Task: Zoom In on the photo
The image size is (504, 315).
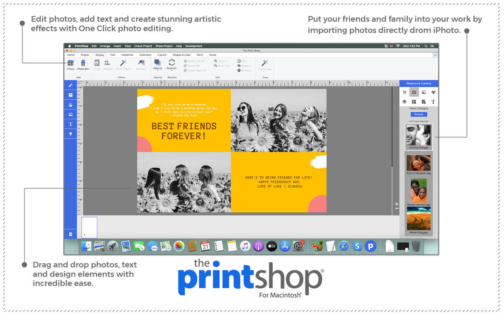Action: point(221,61)
